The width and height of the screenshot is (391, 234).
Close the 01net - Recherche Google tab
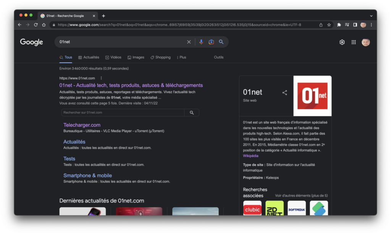tap(94, 16)
